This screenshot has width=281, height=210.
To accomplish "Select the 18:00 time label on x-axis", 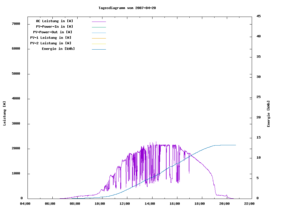I will (200, 204).
